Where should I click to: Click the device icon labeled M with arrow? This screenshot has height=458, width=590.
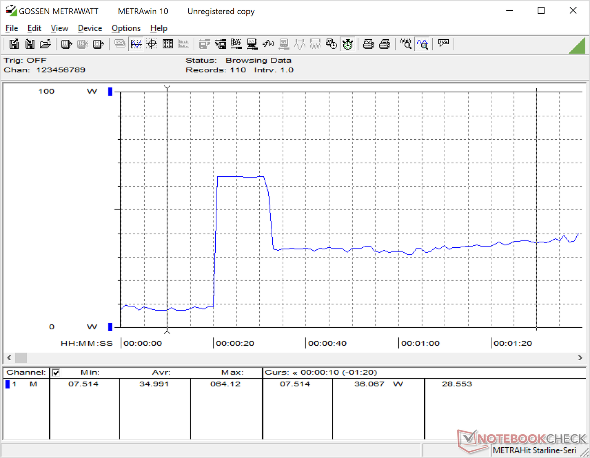[x=99, y=44]
